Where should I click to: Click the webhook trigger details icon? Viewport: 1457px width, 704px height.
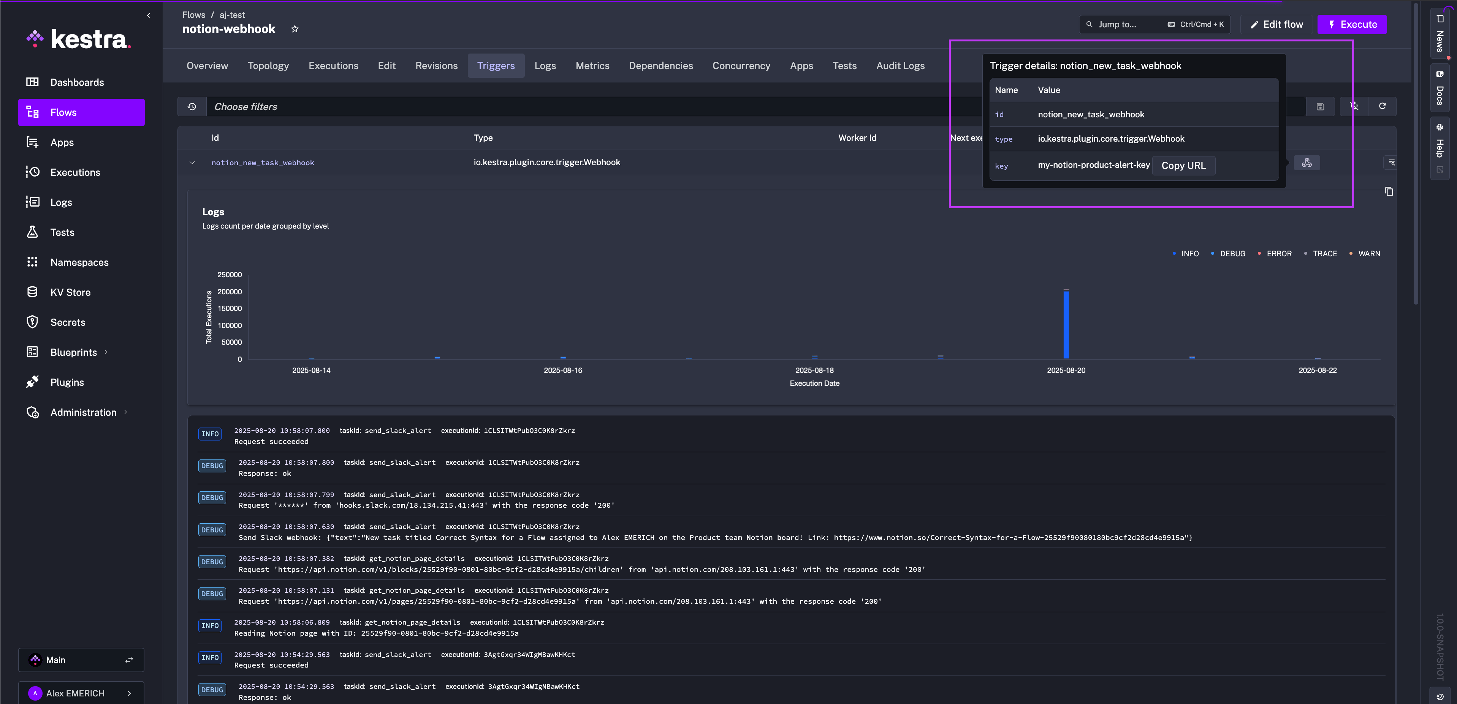[1307, 163]
